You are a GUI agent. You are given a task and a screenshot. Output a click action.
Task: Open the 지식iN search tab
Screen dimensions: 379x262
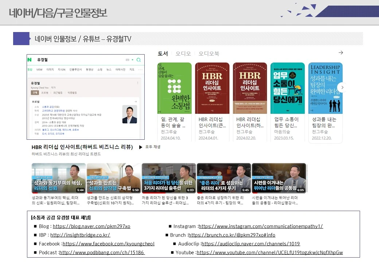click(x=62, y=70)
